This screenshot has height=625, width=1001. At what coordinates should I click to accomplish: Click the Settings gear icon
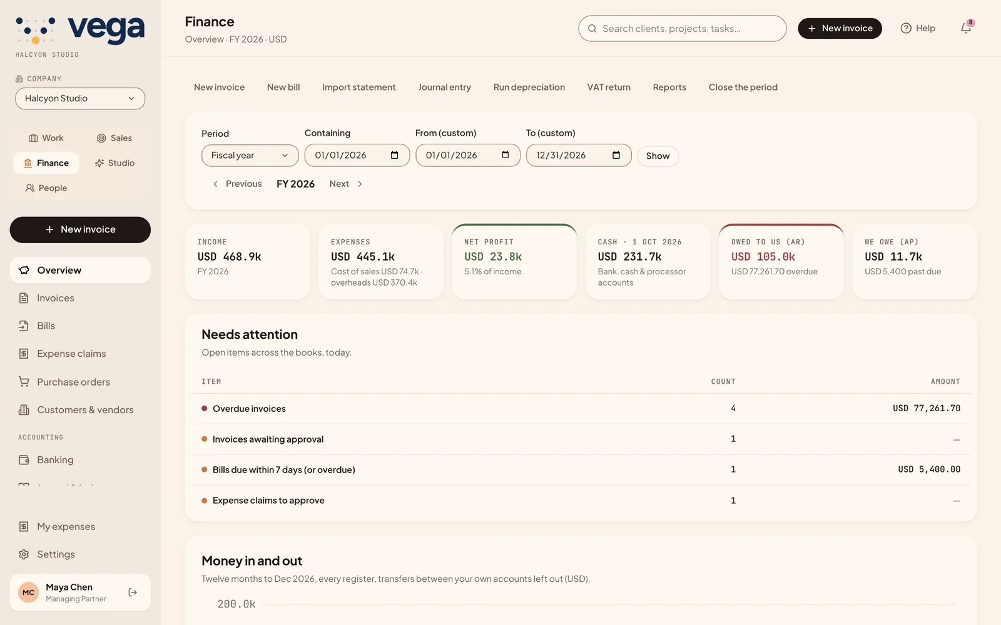click(x=24, y=554)
